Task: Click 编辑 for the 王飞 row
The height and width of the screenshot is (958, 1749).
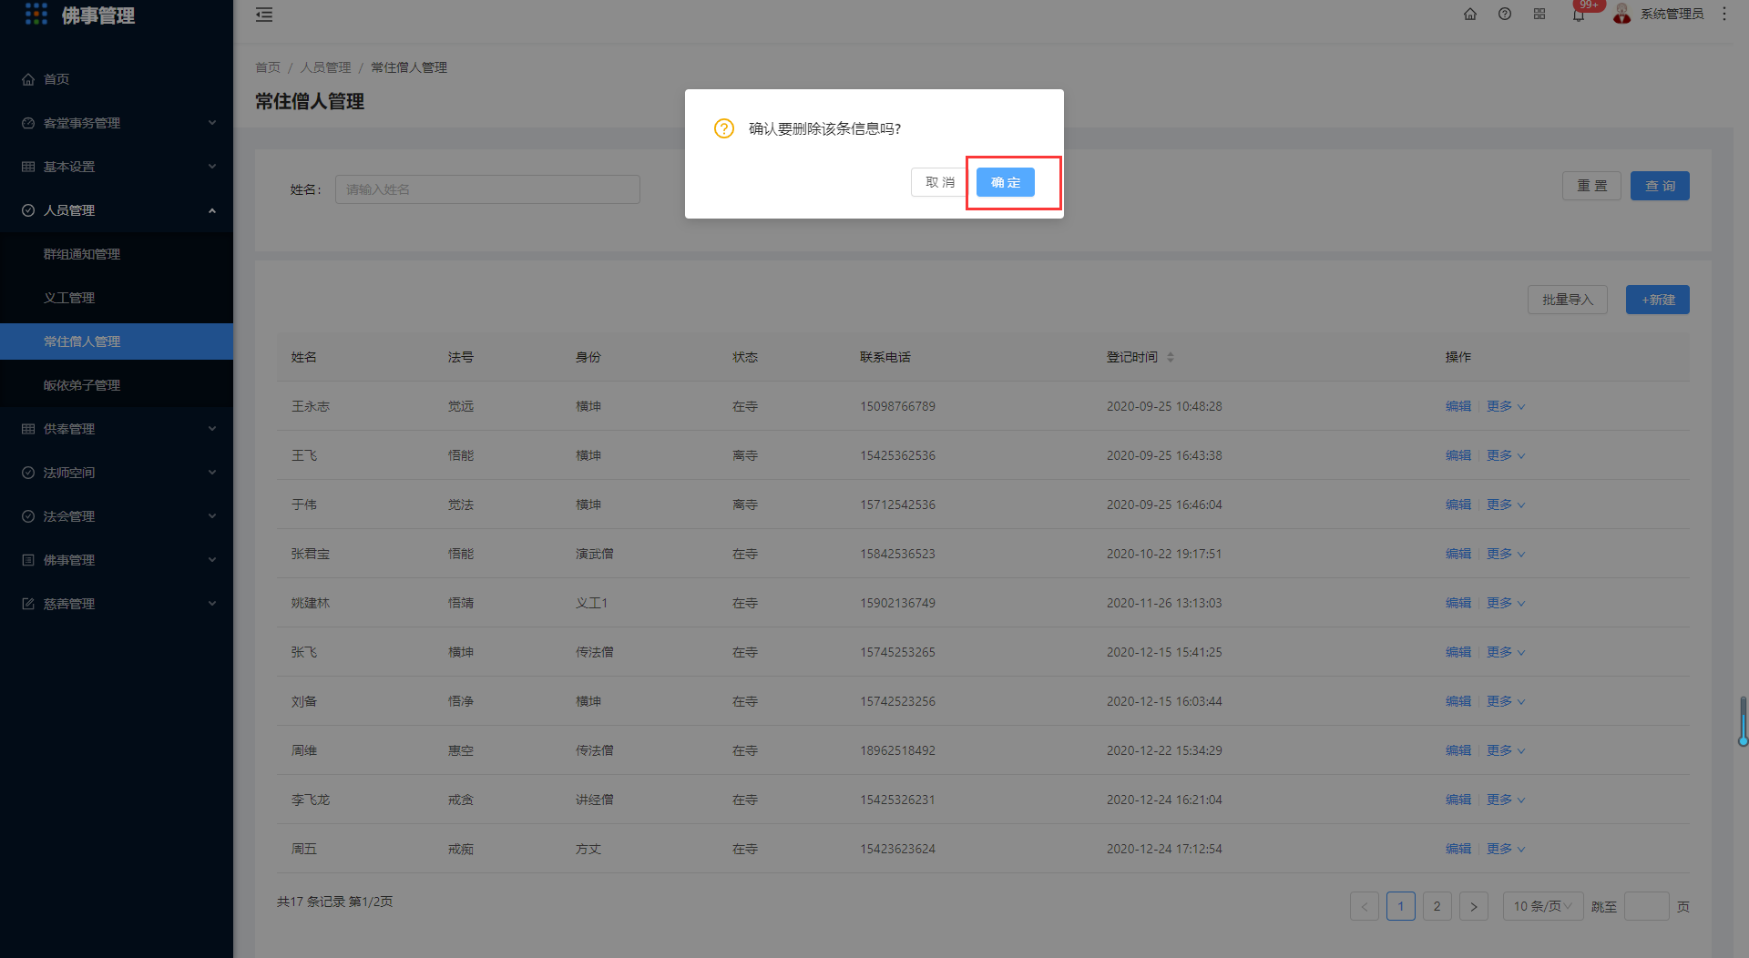Action: click(x=1458, y=455)
